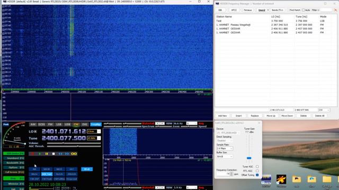The height and width of the screenshot is (190, 339).
Task: Click the Delete All button
Action: tap(320, 116)
